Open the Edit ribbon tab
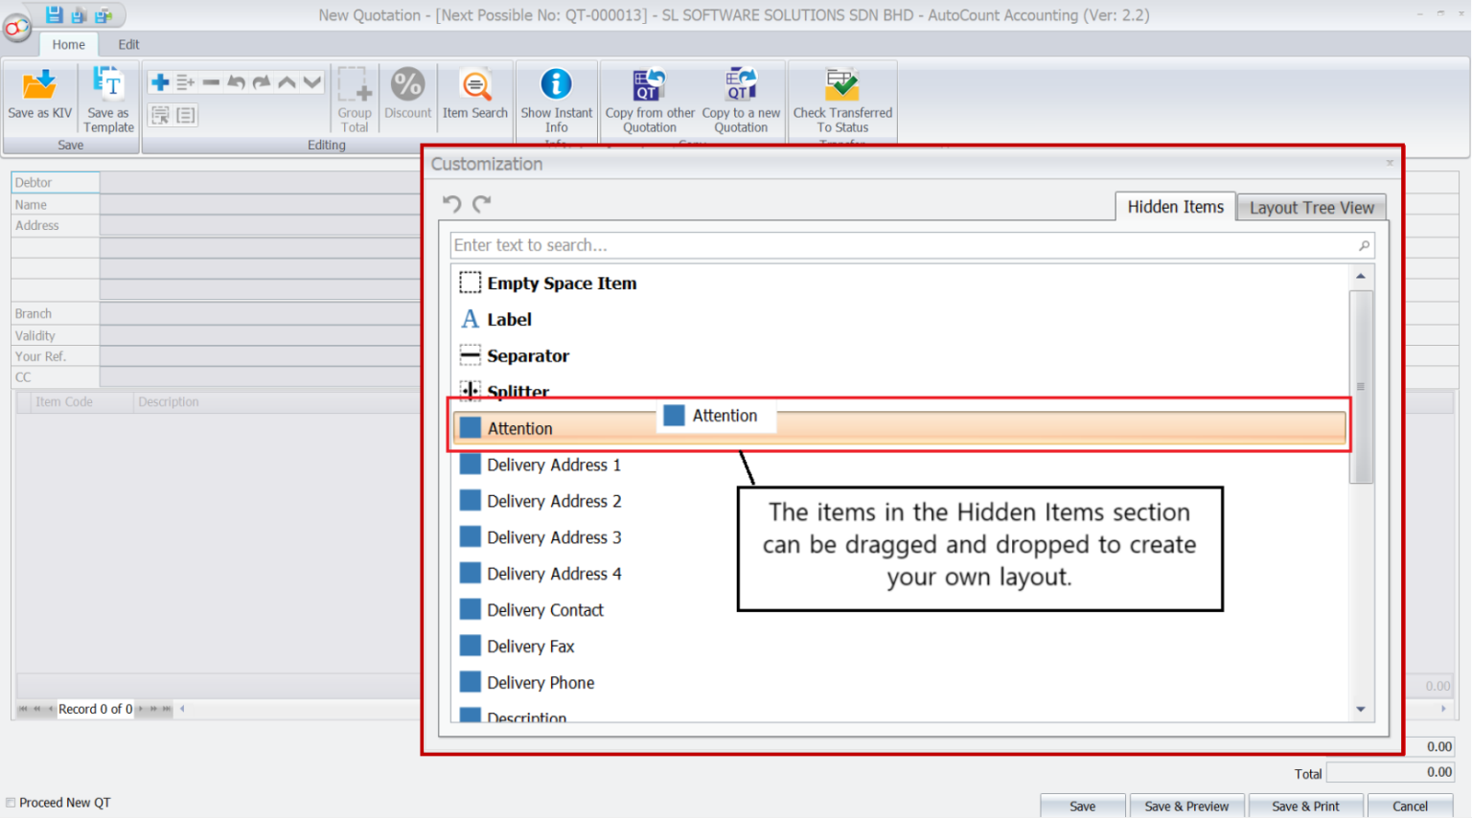 [x=128, y=44]
